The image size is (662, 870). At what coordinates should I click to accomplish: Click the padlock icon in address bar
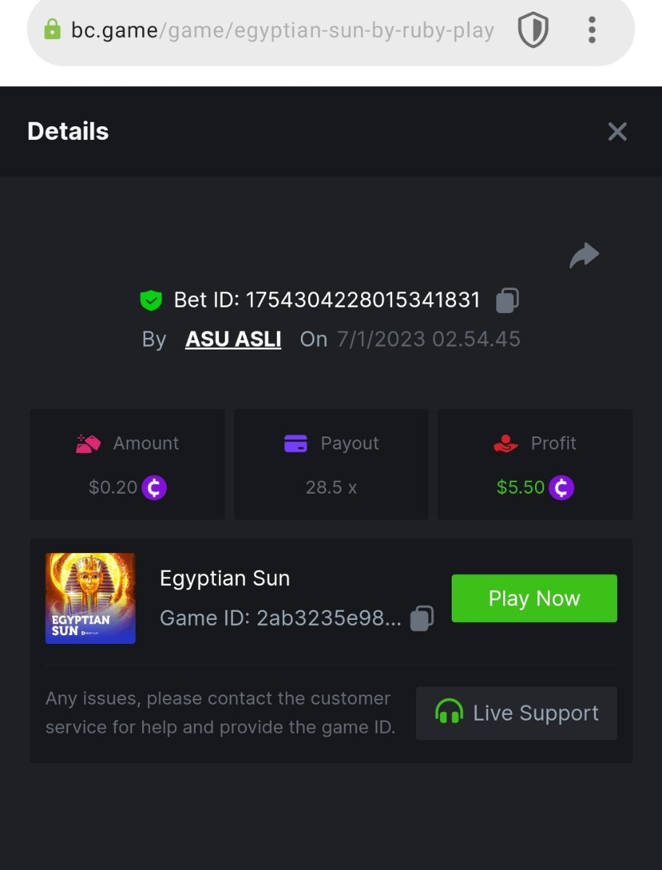click(x=52, y=30)
